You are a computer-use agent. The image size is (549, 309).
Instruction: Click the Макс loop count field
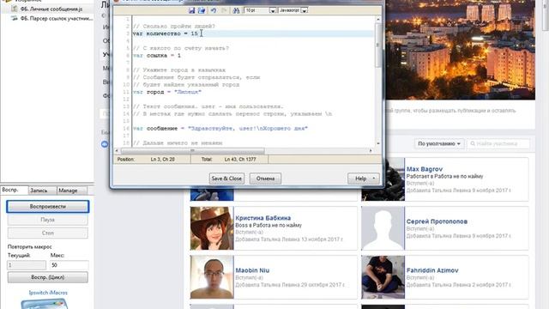pyautogui.click(x=69, y=265)
